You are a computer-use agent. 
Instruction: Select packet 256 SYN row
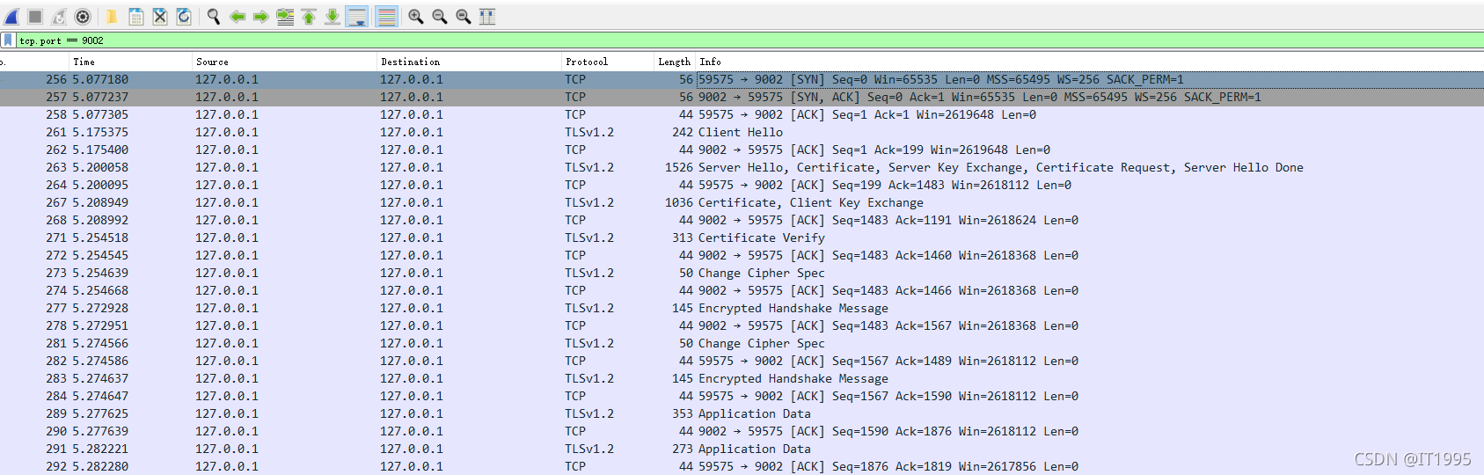742,79
